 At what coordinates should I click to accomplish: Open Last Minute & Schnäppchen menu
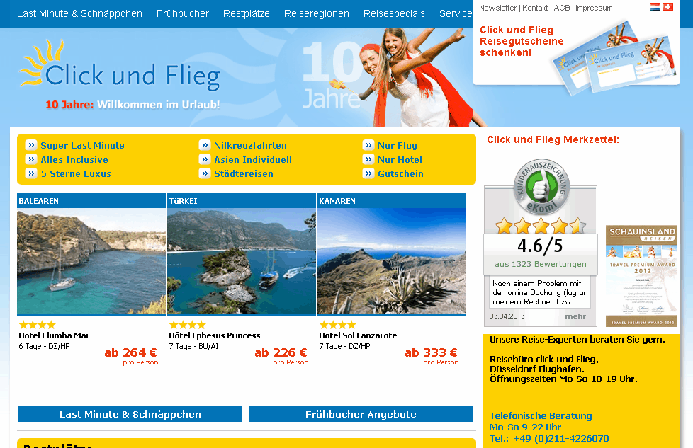[79, 13]
